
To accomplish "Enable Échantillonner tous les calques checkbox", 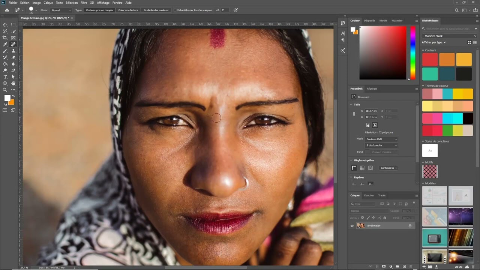I will [175, 10].
